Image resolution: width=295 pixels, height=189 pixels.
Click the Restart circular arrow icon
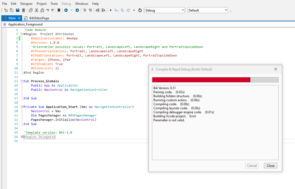tap(140, 10)
